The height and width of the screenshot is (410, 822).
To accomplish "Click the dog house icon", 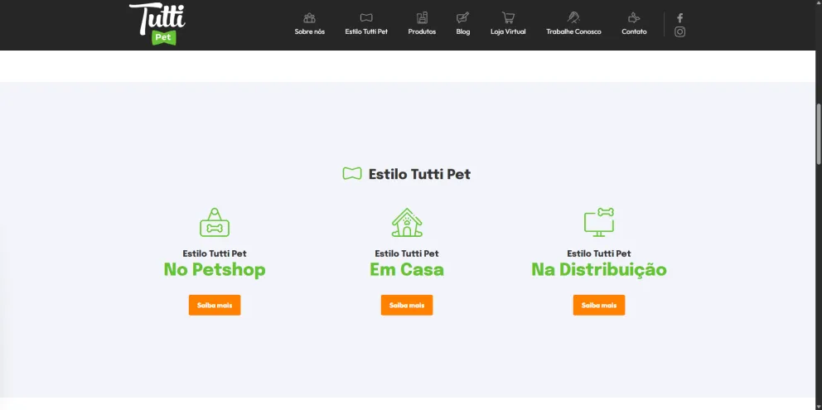I will click(x=407, y=222).
